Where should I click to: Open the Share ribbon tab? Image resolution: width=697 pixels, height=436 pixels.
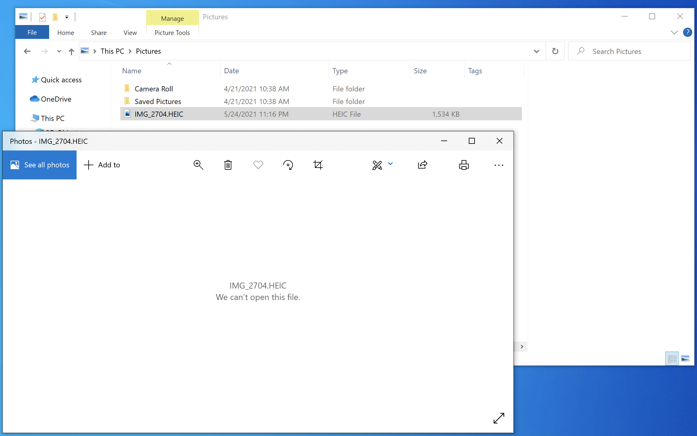point(99,33)
